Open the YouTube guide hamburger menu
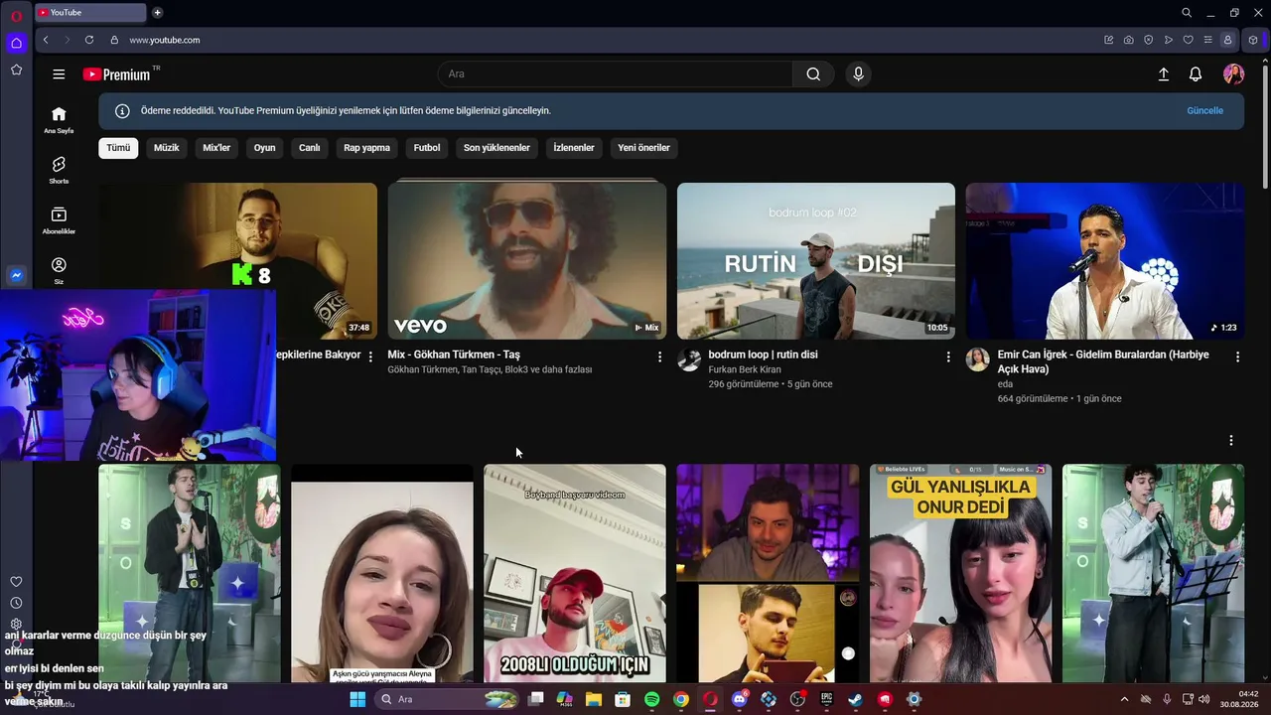The image size is (1271, 715). 59,74
